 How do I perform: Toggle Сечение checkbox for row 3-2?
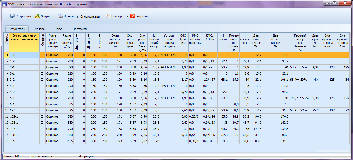(42, 80)
